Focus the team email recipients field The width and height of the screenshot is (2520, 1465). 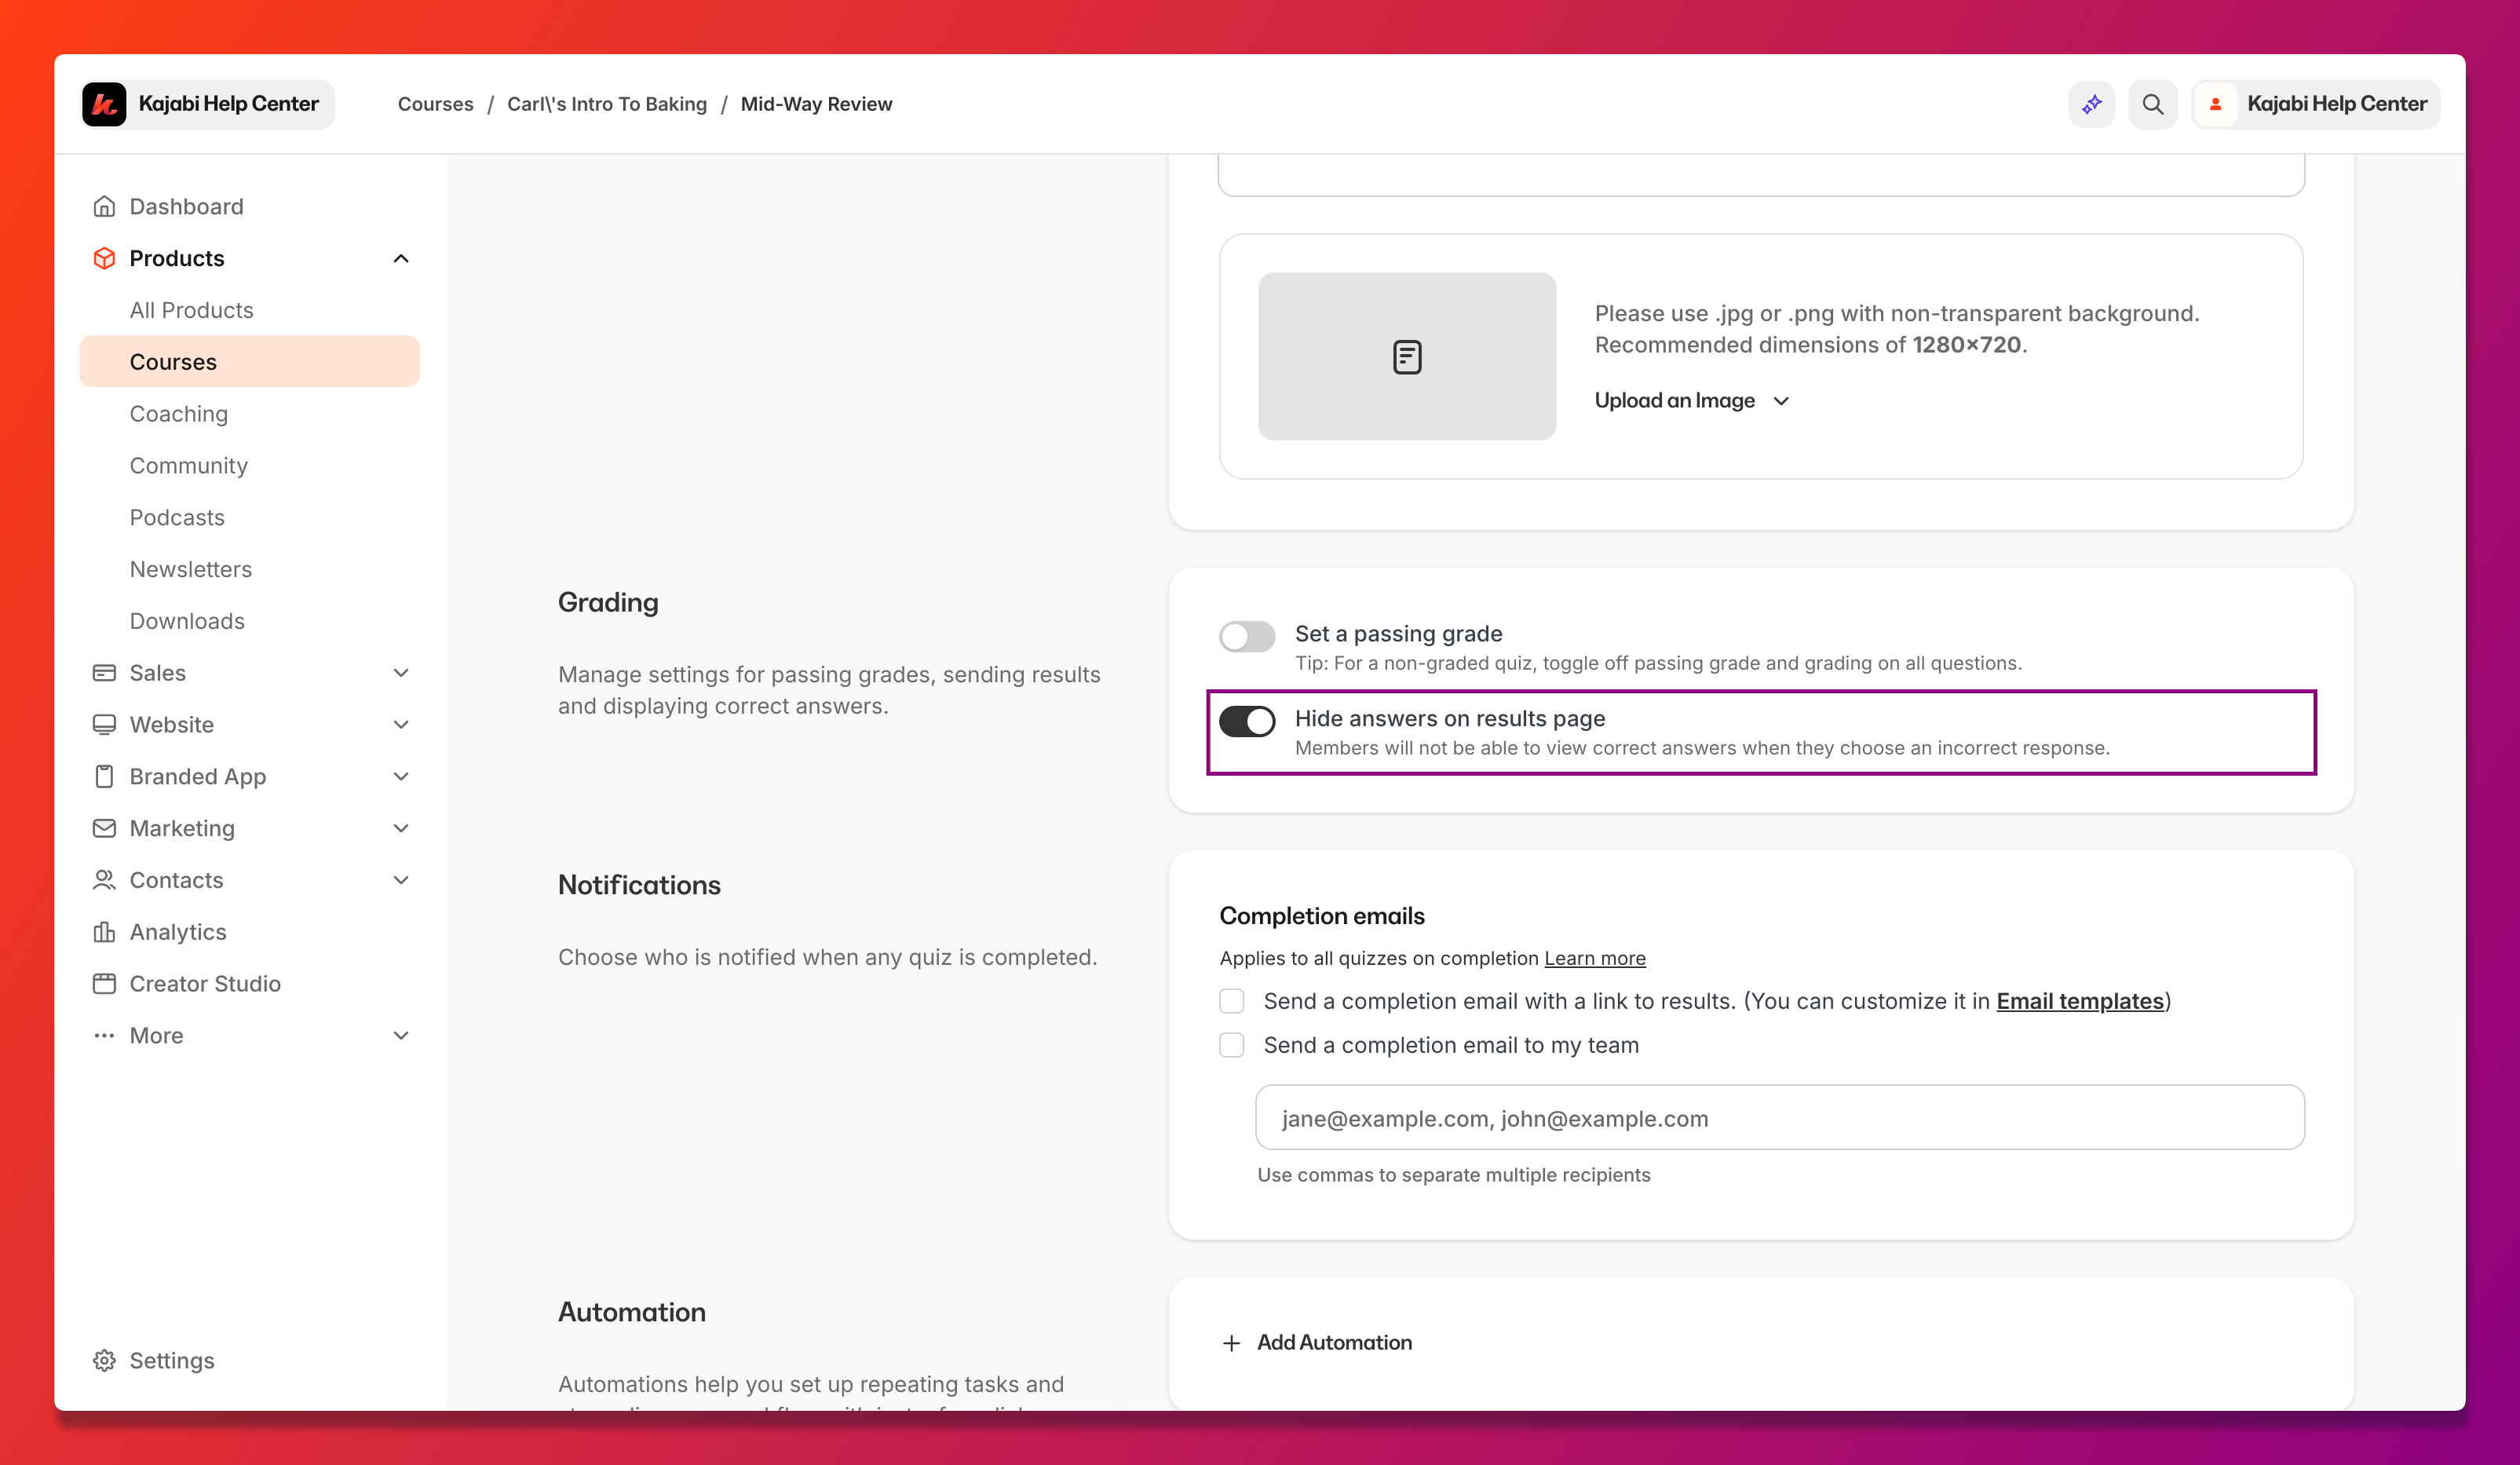tap(1779, 1118)
